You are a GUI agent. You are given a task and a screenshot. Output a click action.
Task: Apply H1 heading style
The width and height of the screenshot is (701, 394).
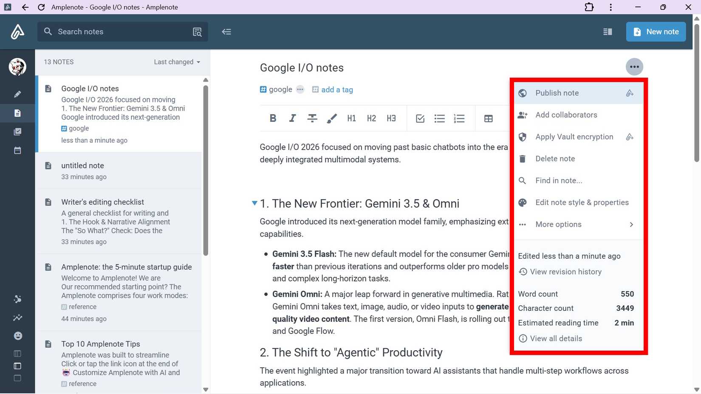click(351, 118)
